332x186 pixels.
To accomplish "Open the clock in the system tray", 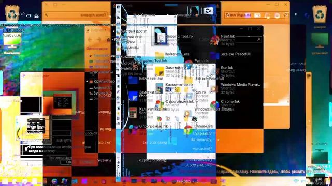I will click(317, 181).
